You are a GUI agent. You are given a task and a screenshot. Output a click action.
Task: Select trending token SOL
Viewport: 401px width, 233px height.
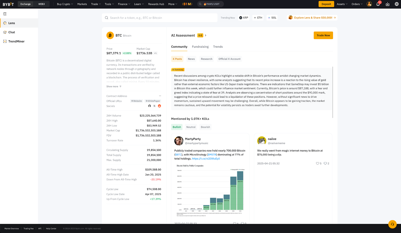pyautogui.click(x=272, y=18)
